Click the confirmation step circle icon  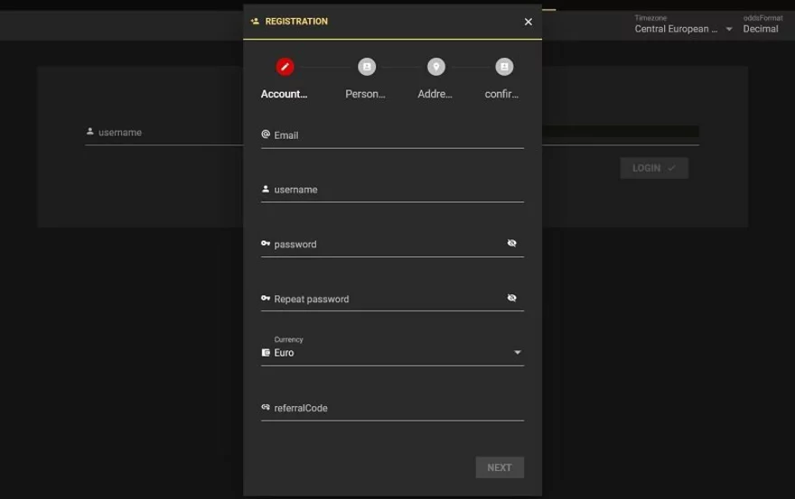coord(504,67)
